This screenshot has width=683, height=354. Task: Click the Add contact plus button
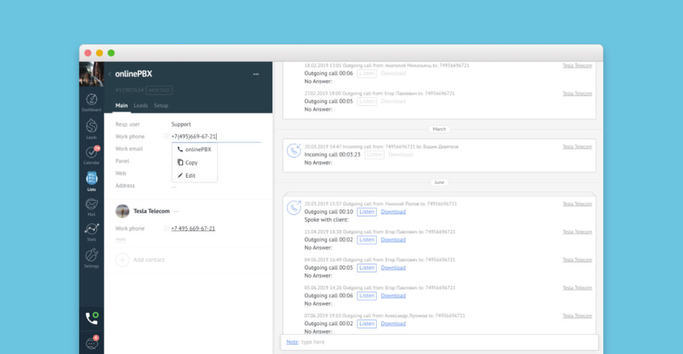[122, 260]
